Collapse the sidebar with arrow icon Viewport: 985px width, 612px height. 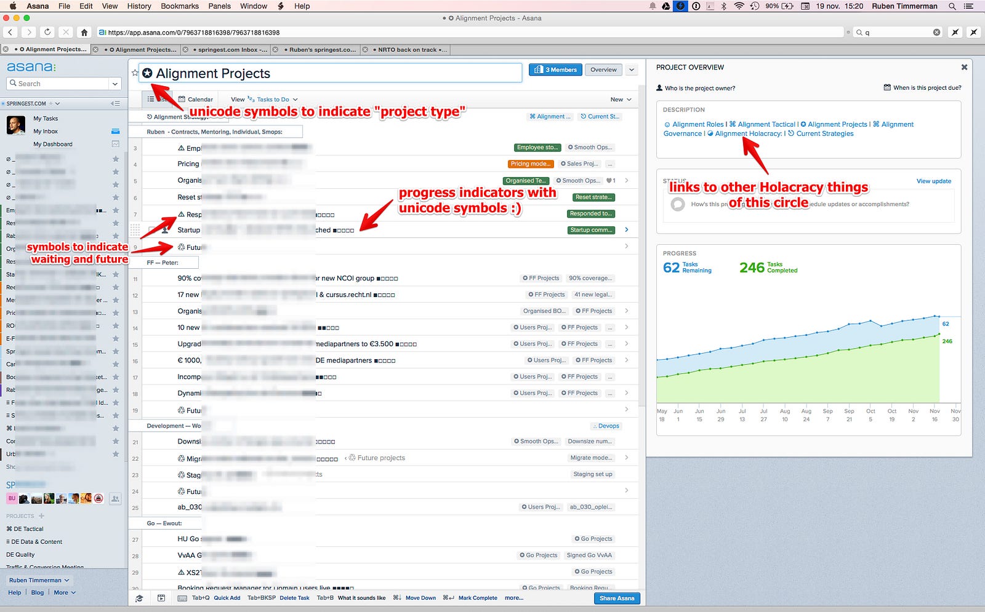coord(115,103)
